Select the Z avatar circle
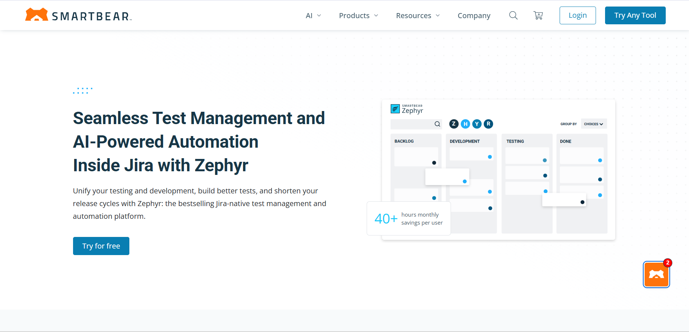 (454, 124)
